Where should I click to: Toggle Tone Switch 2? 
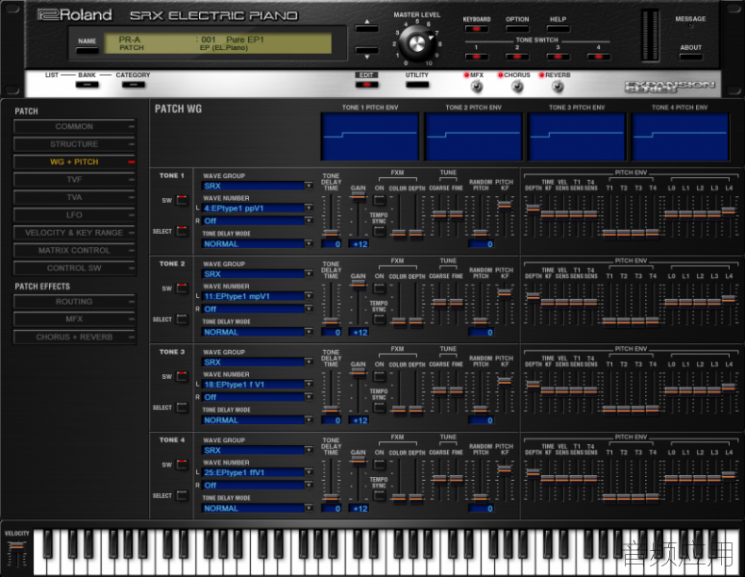point(517,57)
